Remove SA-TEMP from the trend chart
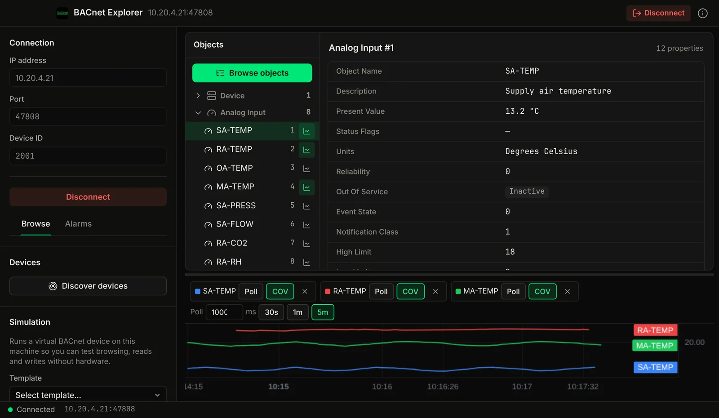The image size is (719, 418). pyautogui.click(x=305, y=291)
